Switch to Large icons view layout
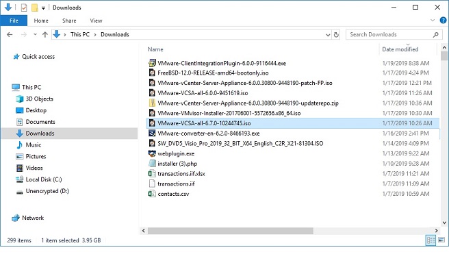This screenshot has width=449, height=265. pyautogui.click(x=441, y=240)
